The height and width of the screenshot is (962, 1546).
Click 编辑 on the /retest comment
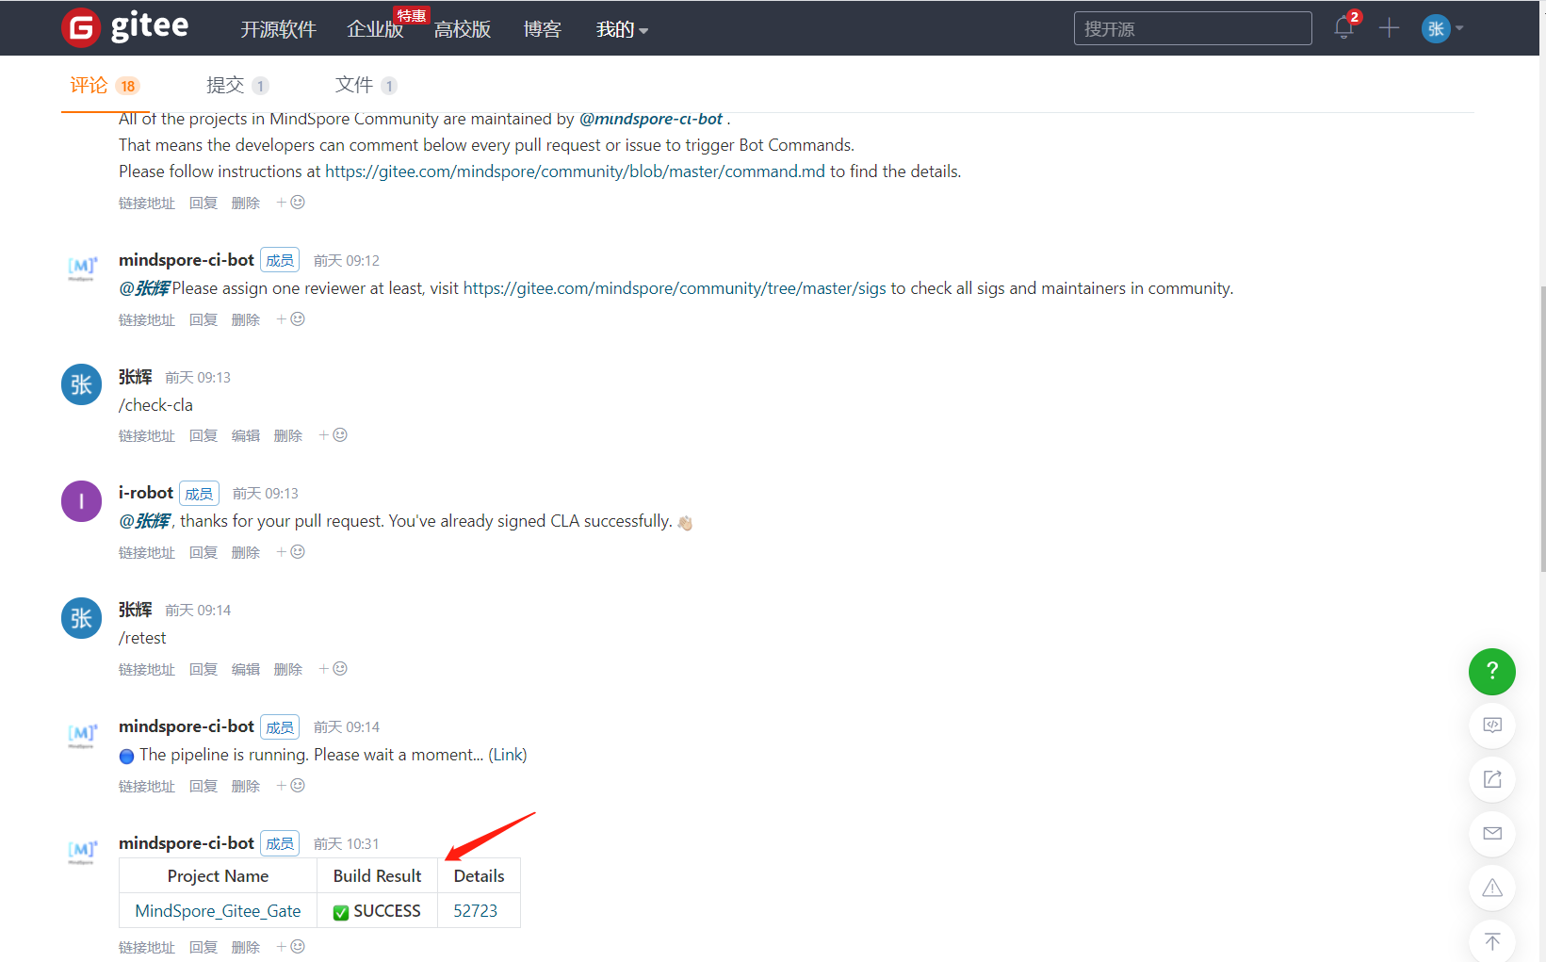click(246, 670)
